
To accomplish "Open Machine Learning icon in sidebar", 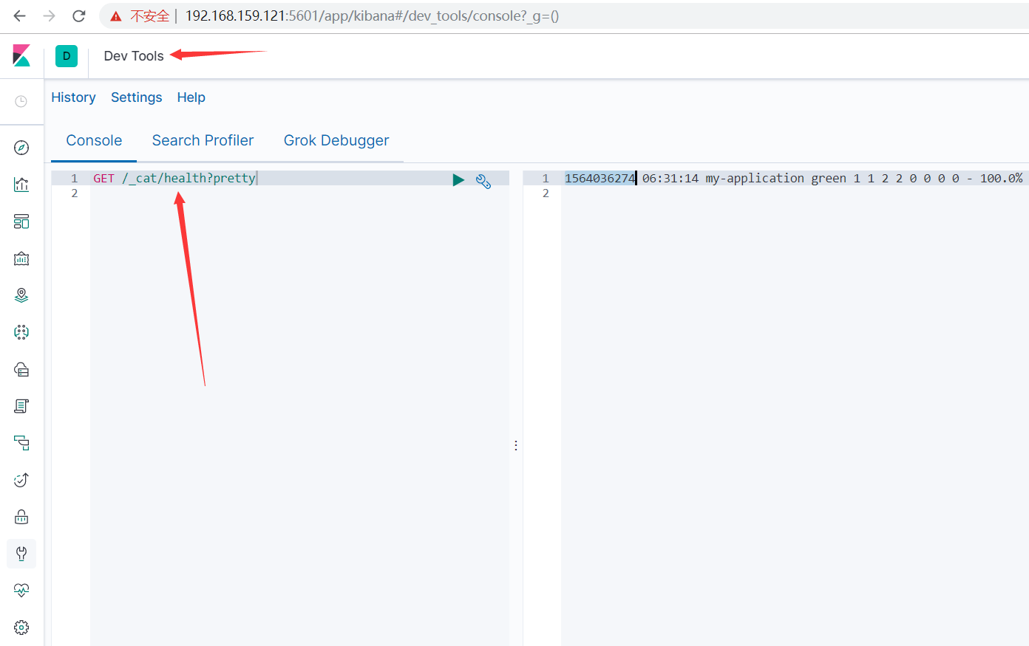I will click(x=21, y=332).
